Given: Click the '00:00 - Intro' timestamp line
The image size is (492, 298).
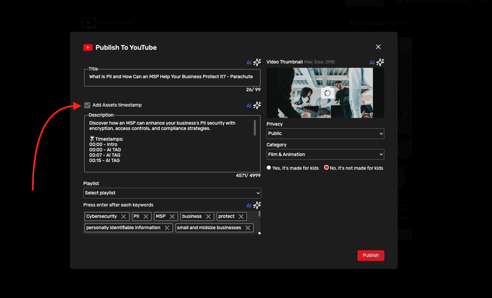Looking at the screenshot, I should (x=103, y=145).
